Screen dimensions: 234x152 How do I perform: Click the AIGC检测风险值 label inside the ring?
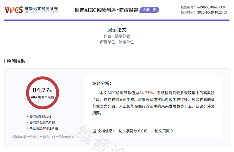tap(42, 97)
